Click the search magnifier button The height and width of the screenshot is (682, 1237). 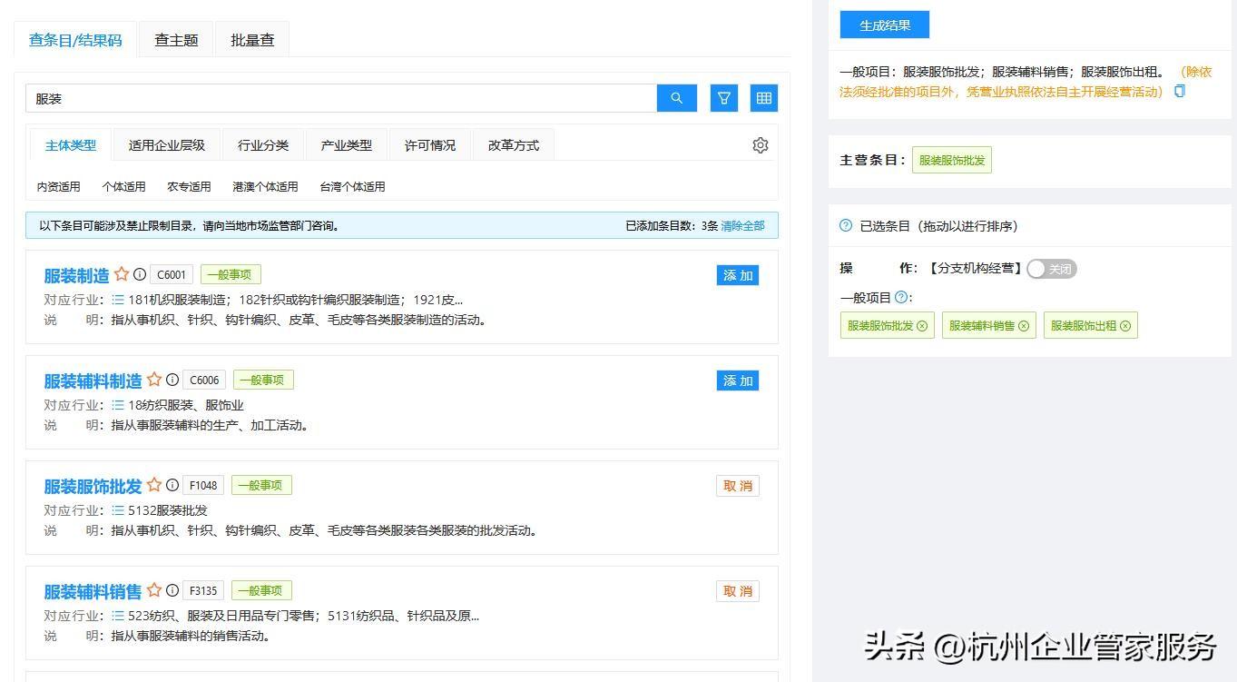676,98
